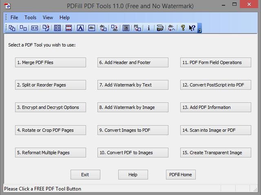Screen dimensions: 261x195
Task: Click the context help arrow-question icon
Action: 192,28
